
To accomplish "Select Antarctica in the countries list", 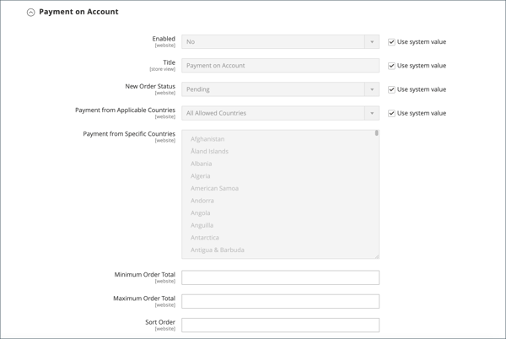I will coord(205,238).
